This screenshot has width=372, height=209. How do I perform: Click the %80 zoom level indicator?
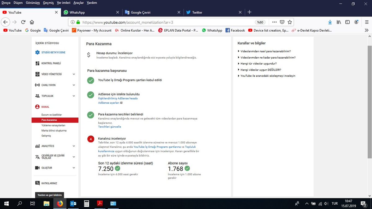pos(260,22)
